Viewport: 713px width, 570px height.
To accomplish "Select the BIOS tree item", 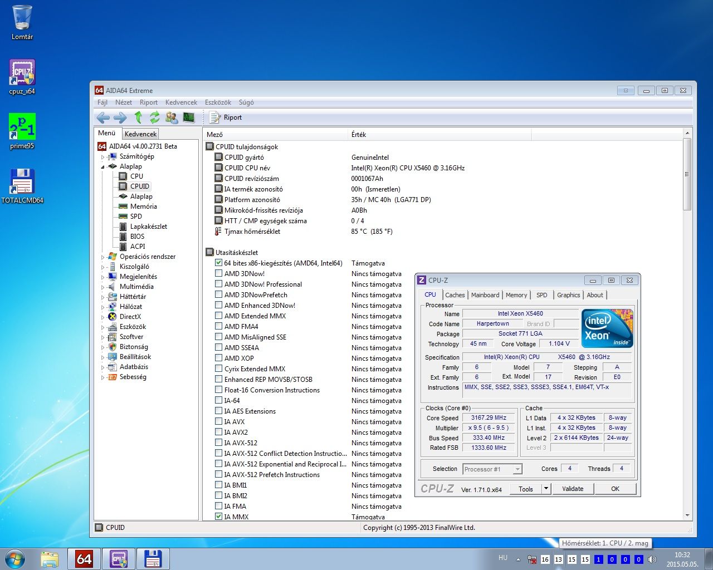I will [x=137, y=237].
